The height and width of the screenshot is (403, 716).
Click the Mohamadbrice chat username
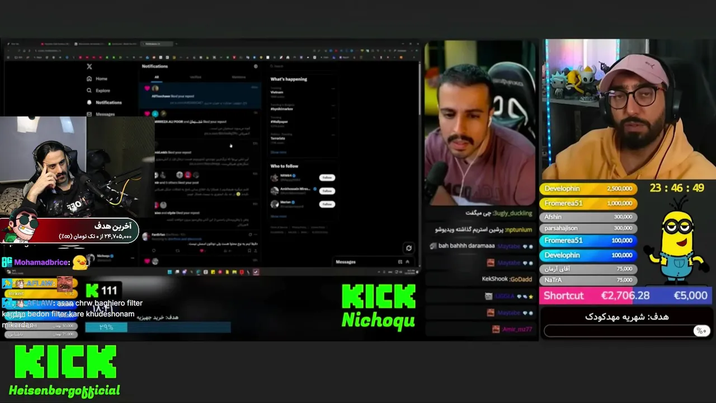pos(42,262)
